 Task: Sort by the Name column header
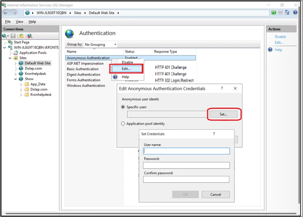pyautogui.click(x=94, y=51)
